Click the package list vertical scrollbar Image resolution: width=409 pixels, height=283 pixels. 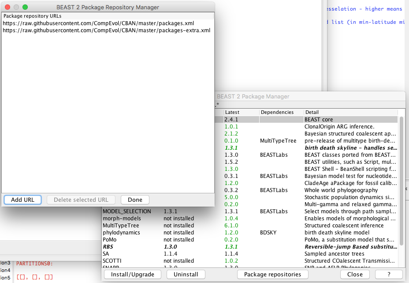click(x=402, y=181)
